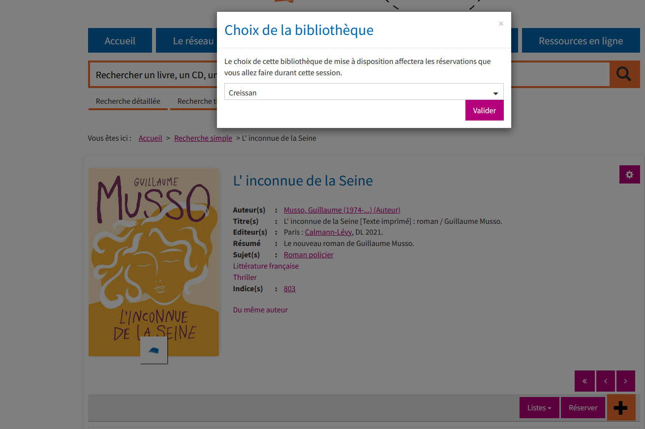Open the Accueil menu item

coord(120,40)
